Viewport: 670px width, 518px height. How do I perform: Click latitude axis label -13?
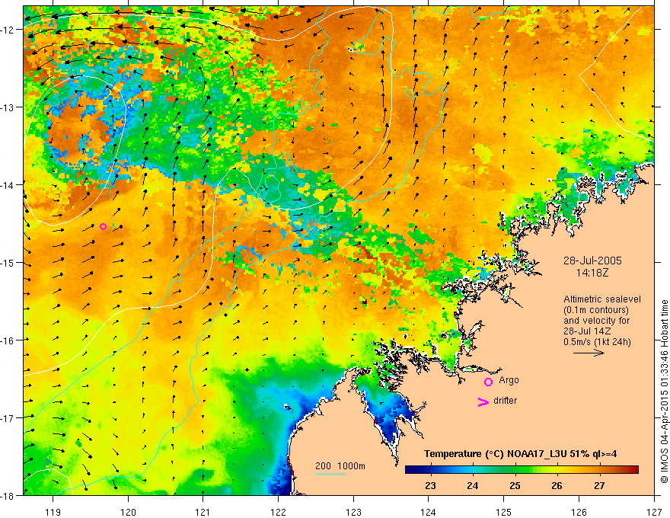(8, 107)
